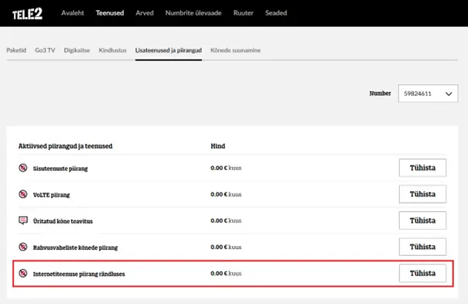Select the Lisateenused ja piirangud tab

pyautogui.click(x=169, y=50)
